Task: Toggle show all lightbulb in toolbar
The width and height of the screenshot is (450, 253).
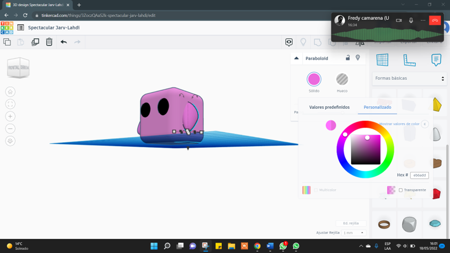Action: click(x=303, y=42)
